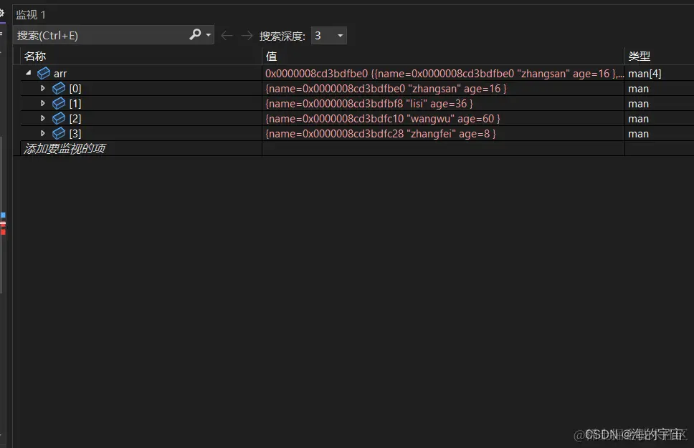Screen dimensions: 694x448
Task: Select the 监视 1 tab
Action: pyautogui.click(x=31, y=15)
